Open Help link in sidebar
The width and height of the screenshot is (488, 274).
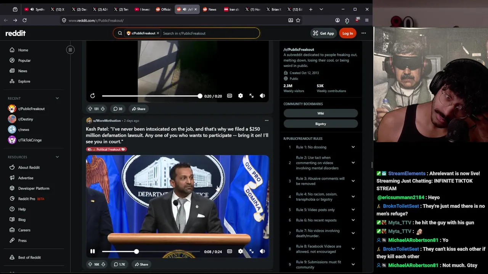point(22,209)
